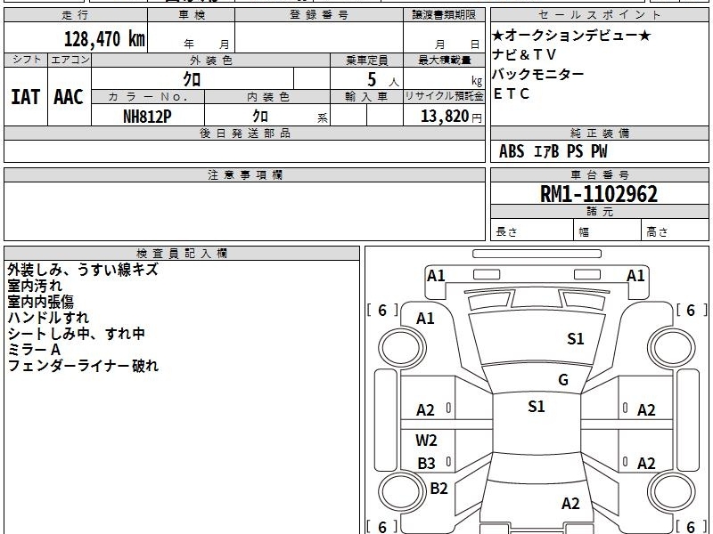Viewport: 713px width, 534px height.
Task: Select the ETC sales point
Action: (x=511, y=93)
